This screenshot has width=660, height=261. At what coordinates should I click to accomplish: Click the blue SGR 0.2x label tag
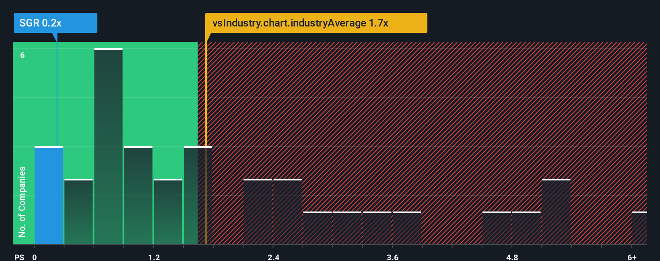(x=56, y=23)
